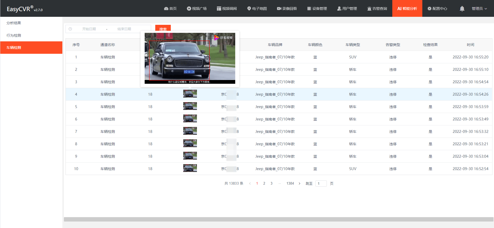
Task: Click 通道名称 column header
Action: [108, 45]
